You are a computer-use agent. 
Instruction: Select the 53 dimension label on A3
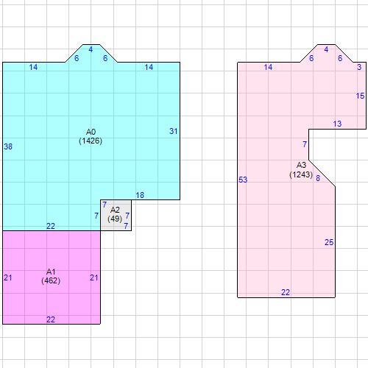coord(243,180)
